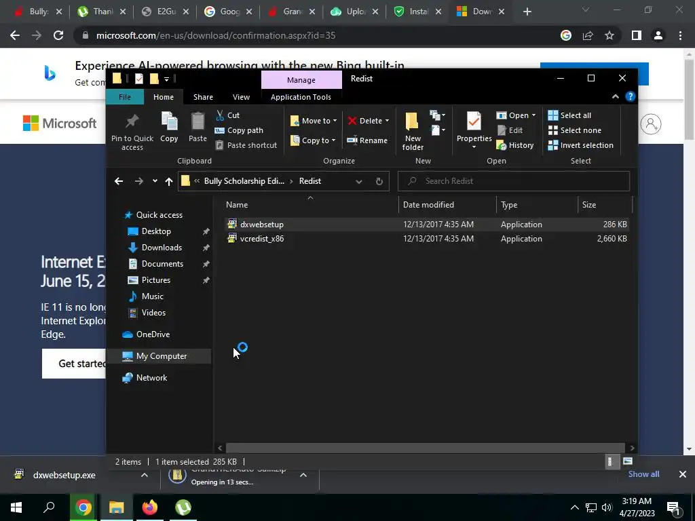Open the Delete dropdown in ribbon

point(369,121)
